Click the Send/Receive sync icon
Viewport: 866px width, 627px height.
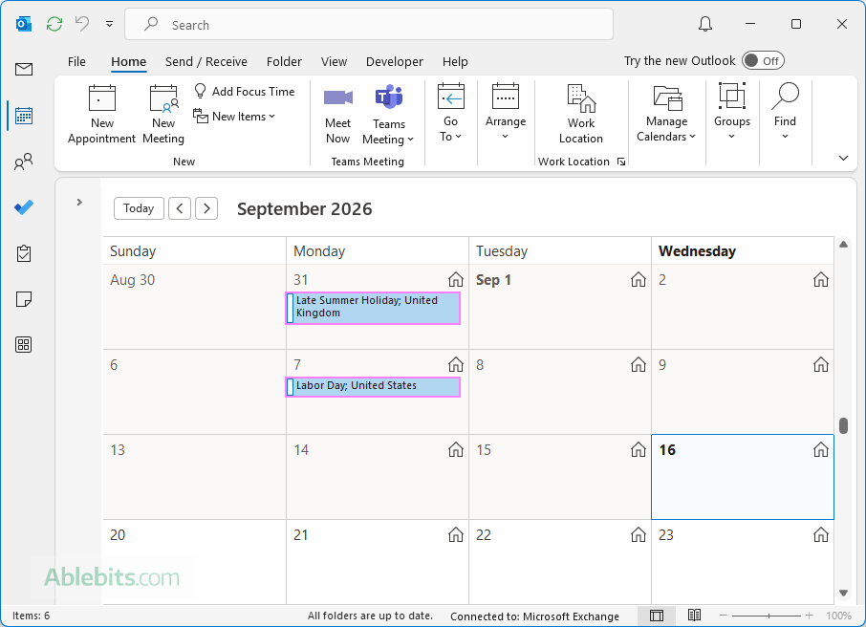click(54, 24)
